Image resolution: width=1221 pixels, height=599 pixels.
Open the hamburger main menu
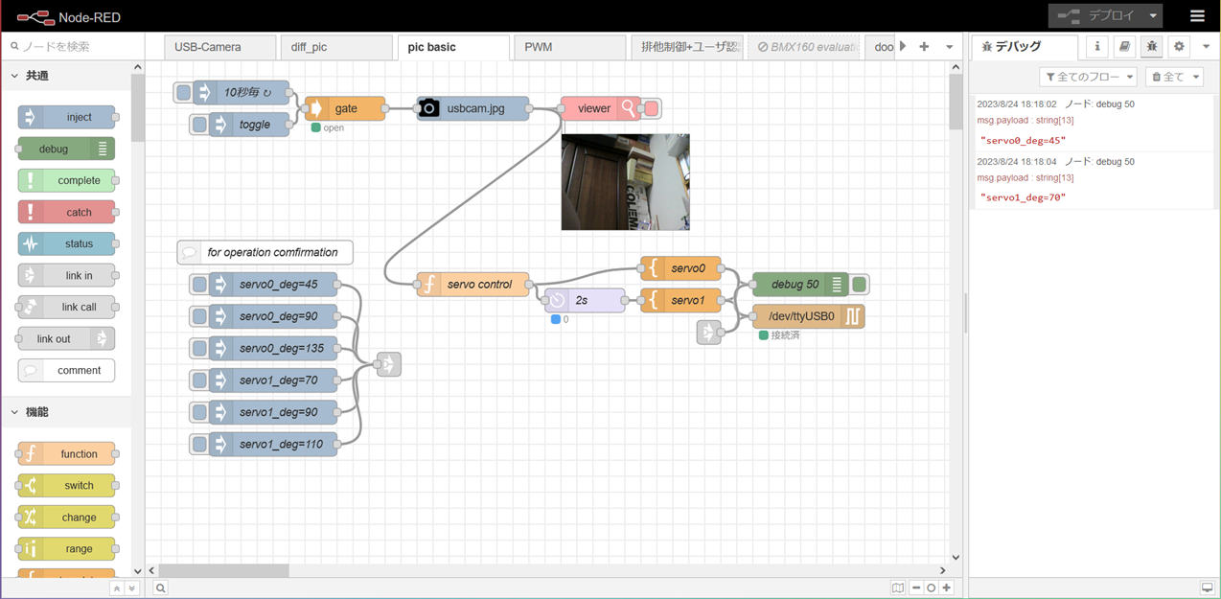tap(1197, 16)
